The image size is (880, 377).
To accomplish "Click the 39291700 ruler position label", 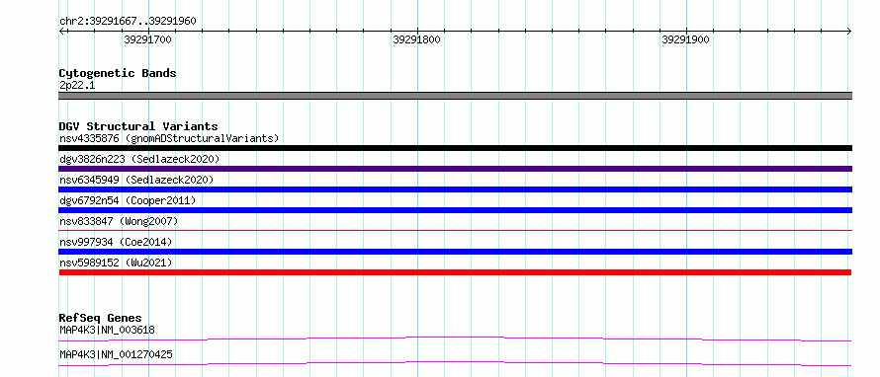I will click(x=148, y=39).
